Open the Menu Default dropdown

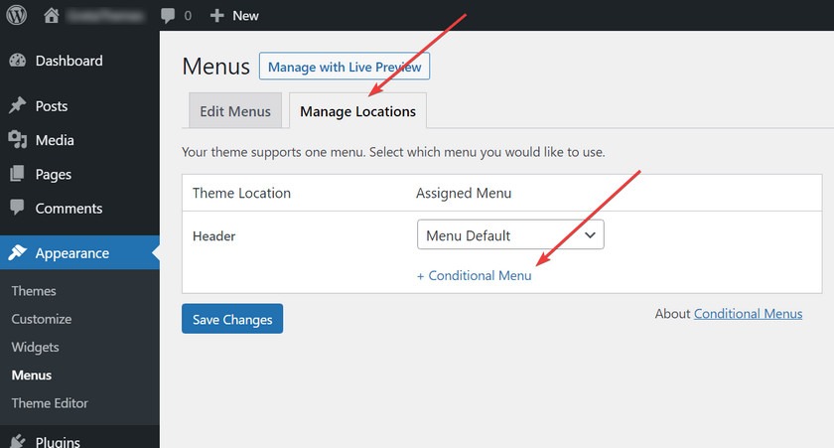coord(510,234)
